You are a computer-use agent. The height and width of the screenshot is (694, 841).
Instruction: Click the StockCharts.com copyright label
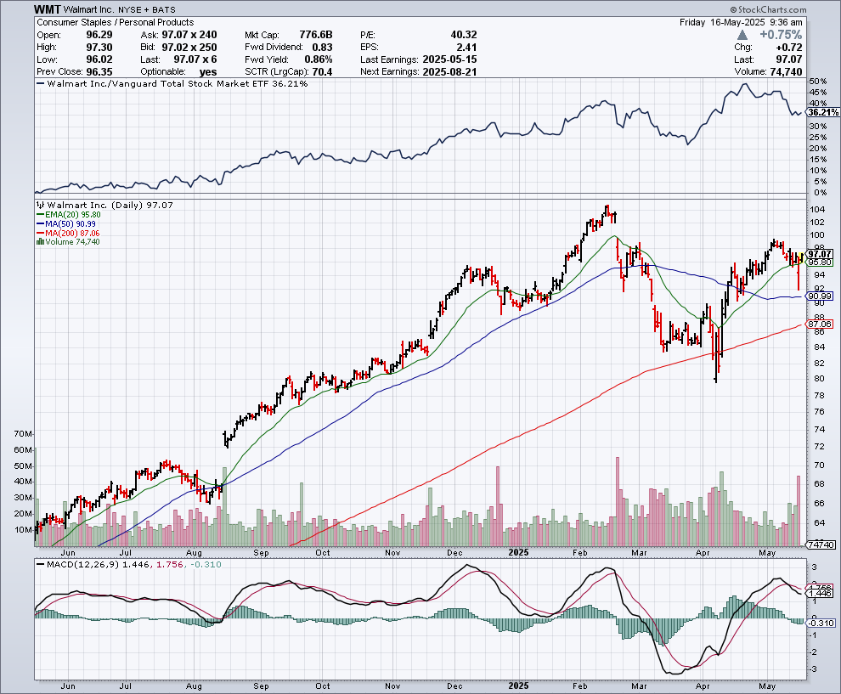(x=768, y=9)
